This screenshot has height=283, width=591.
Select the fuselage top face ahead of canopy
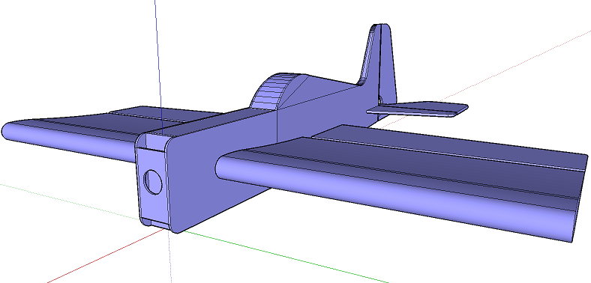click(x=211, y=121)
